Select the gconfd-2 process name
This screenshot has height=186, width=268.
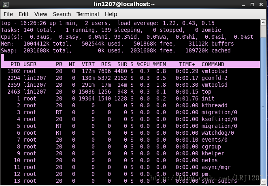[x=215, y=78]
